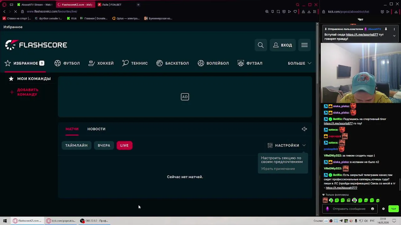The width and height of the screenshot is (401, 225).
Task: Select the ТЕННИС sport menu item
Action: click(135, 63)
